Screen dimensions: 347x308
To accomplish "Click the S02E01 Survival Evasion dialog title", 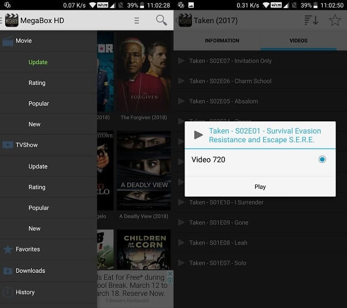I will click(x=265, y=135).
